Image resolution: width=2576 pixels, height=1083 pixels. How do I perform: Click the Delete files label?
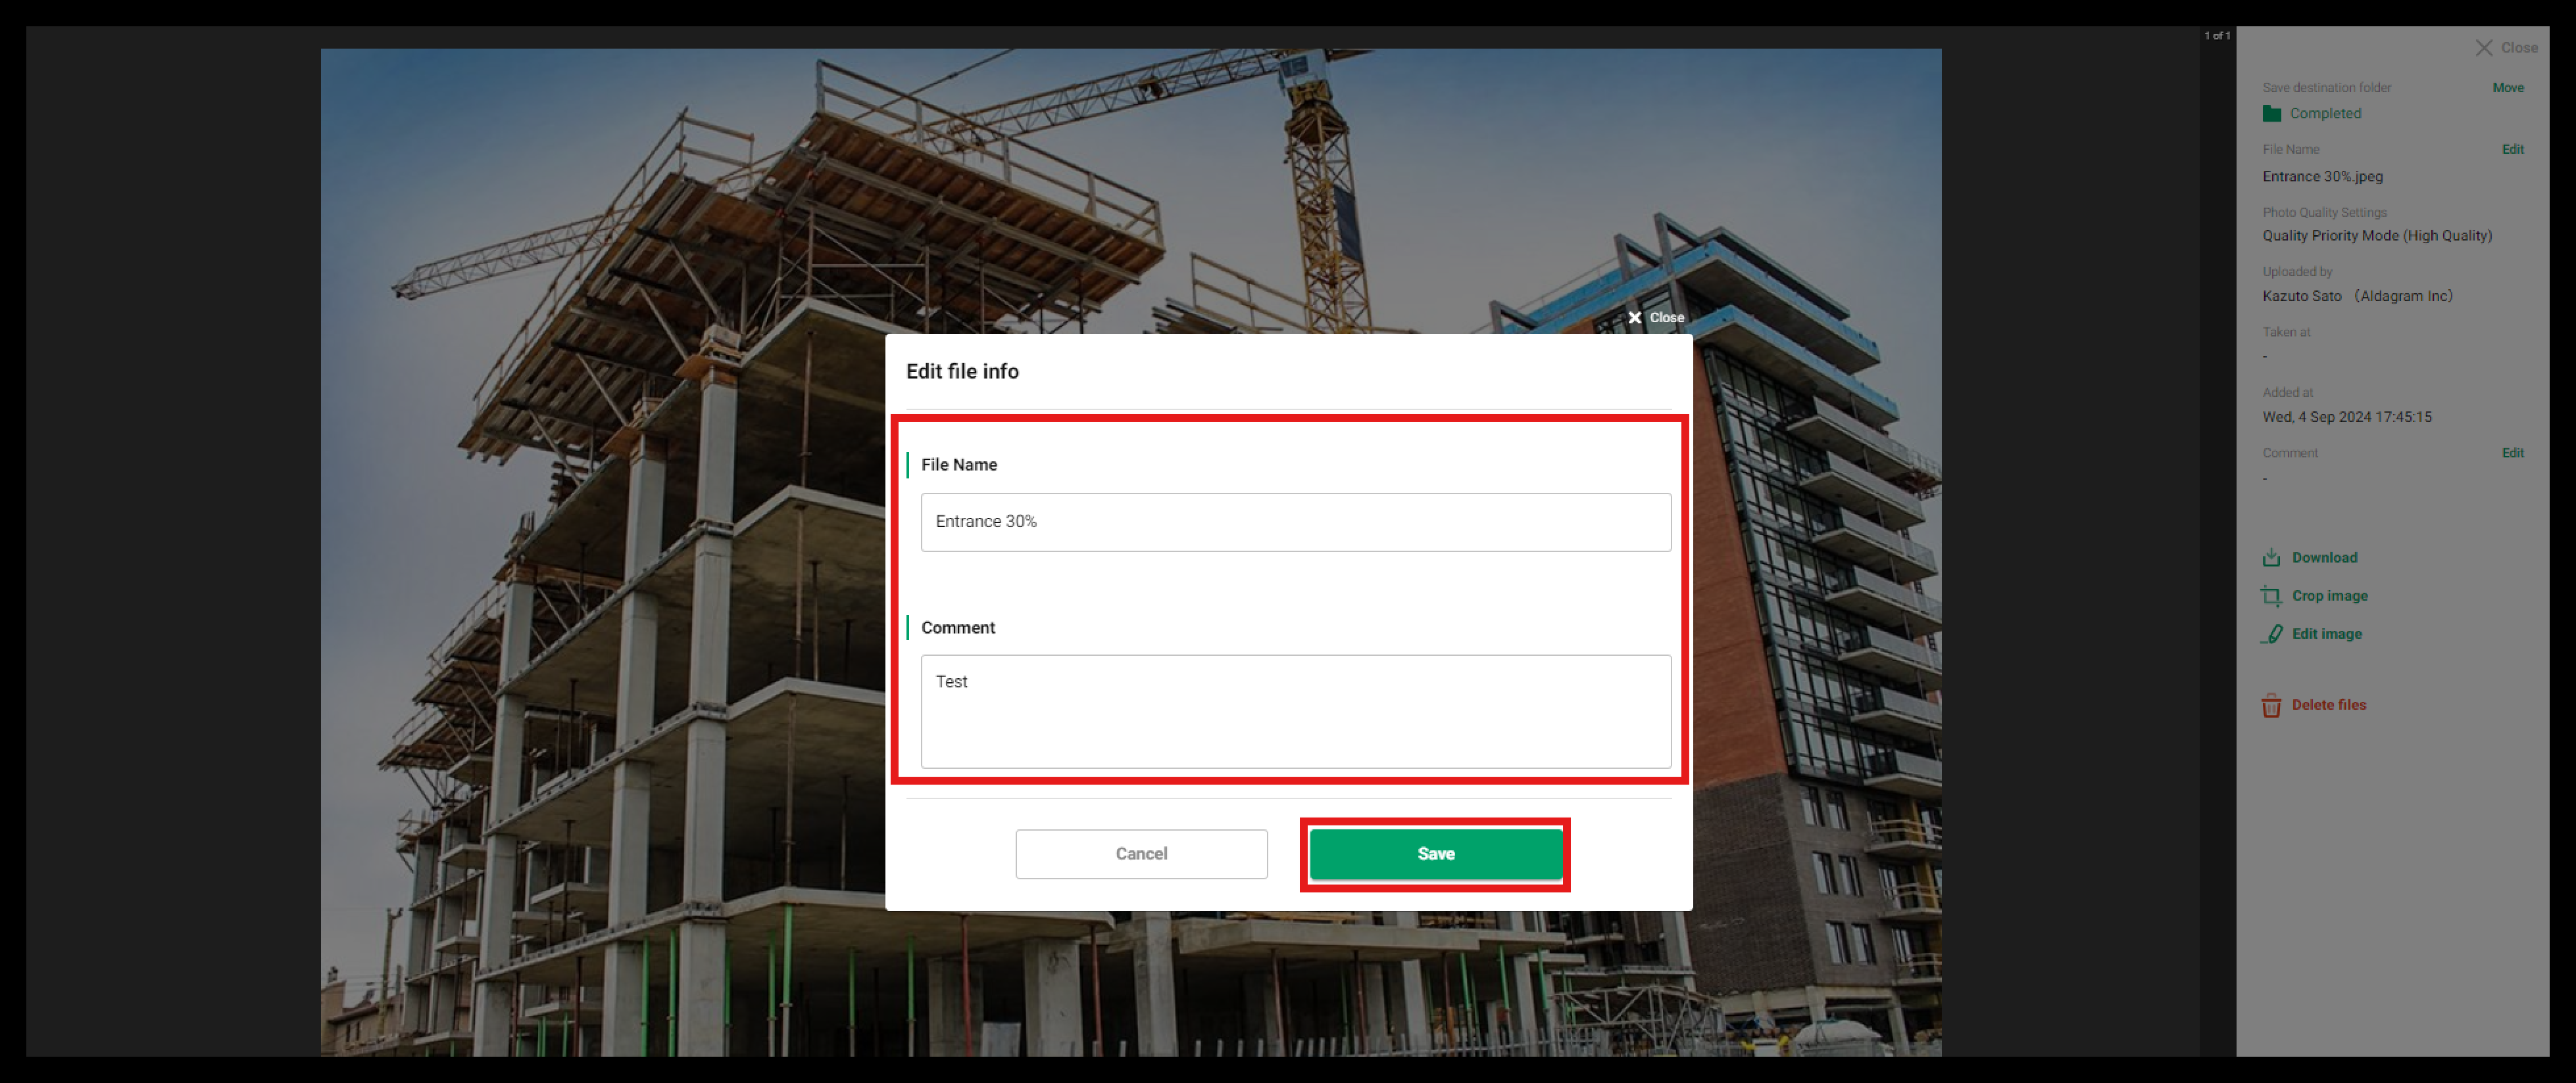click(x=2328, y=705)
